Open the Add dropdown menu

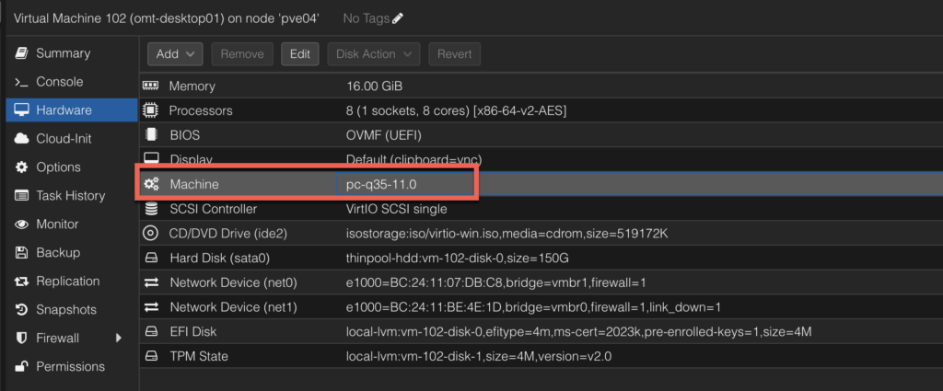[x=175, y=54]
